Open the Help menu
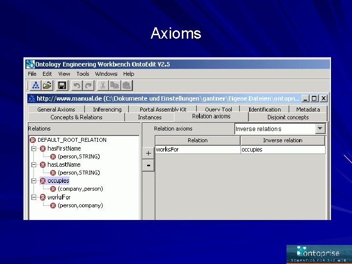The width and height of the screenshot is (352, 264). pyautogui.click(x=129, y=74)
